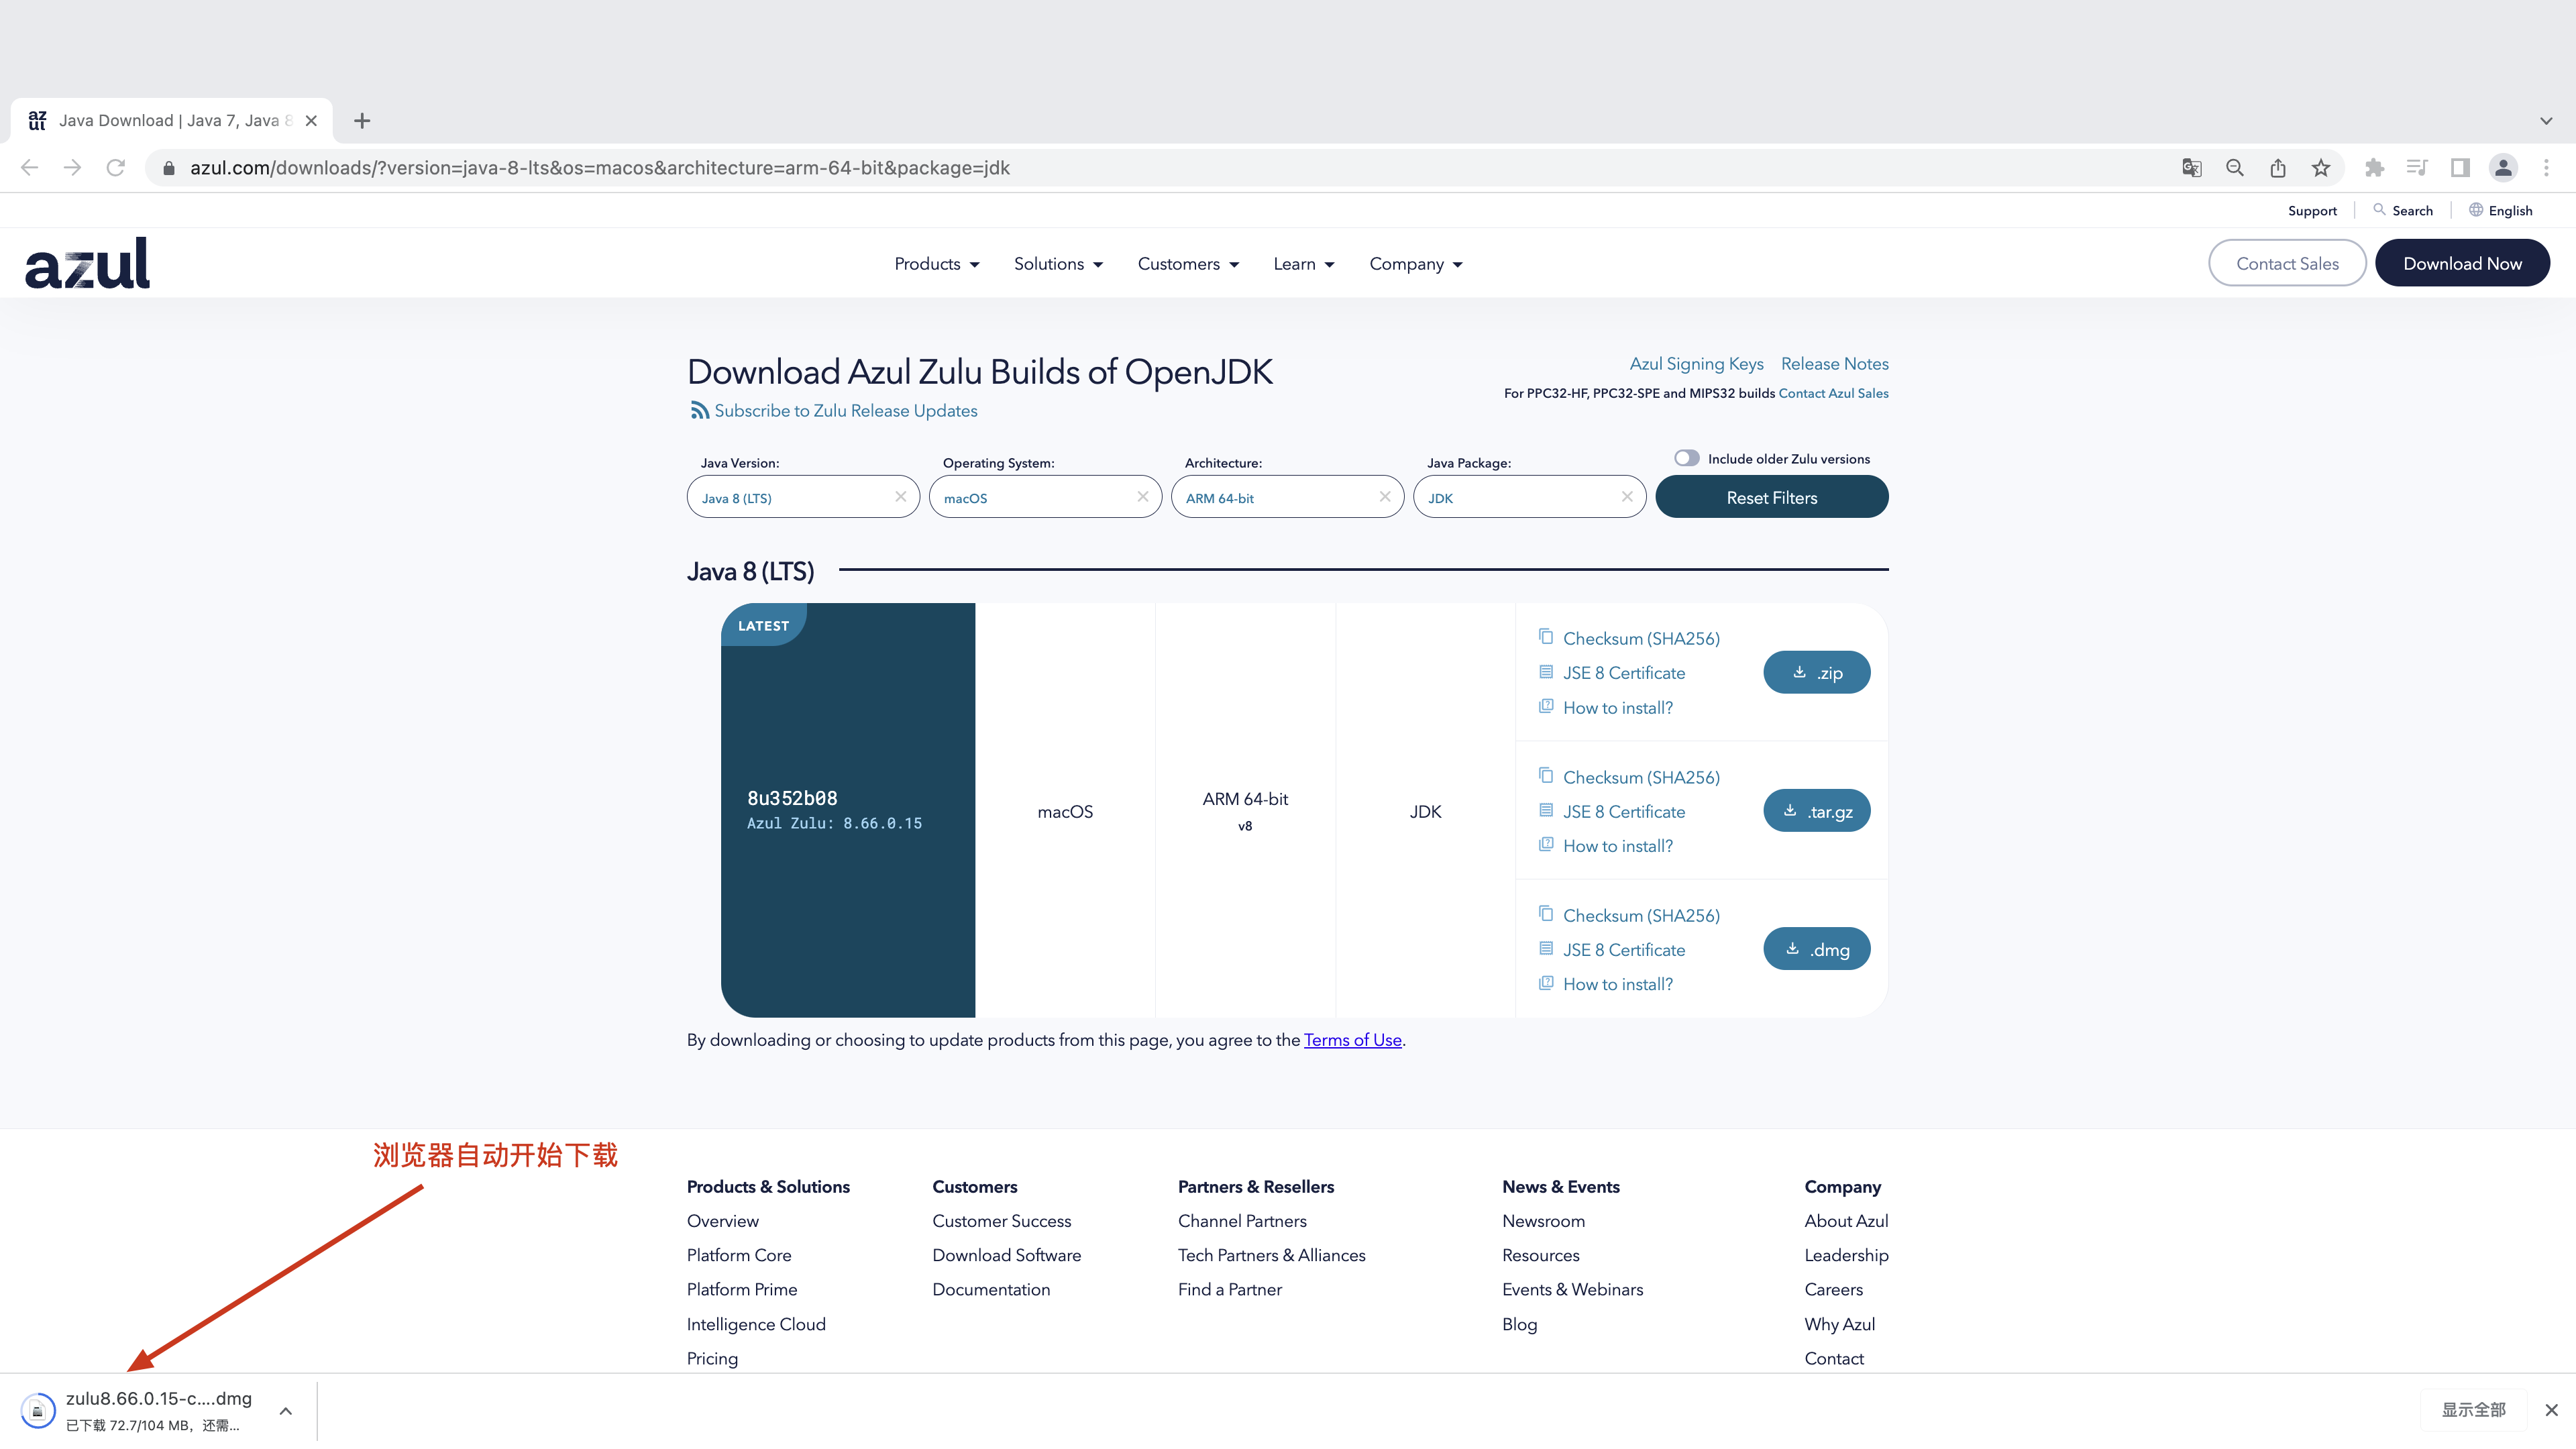
Task: Download the .dmg package
Action: [1816, 949]
